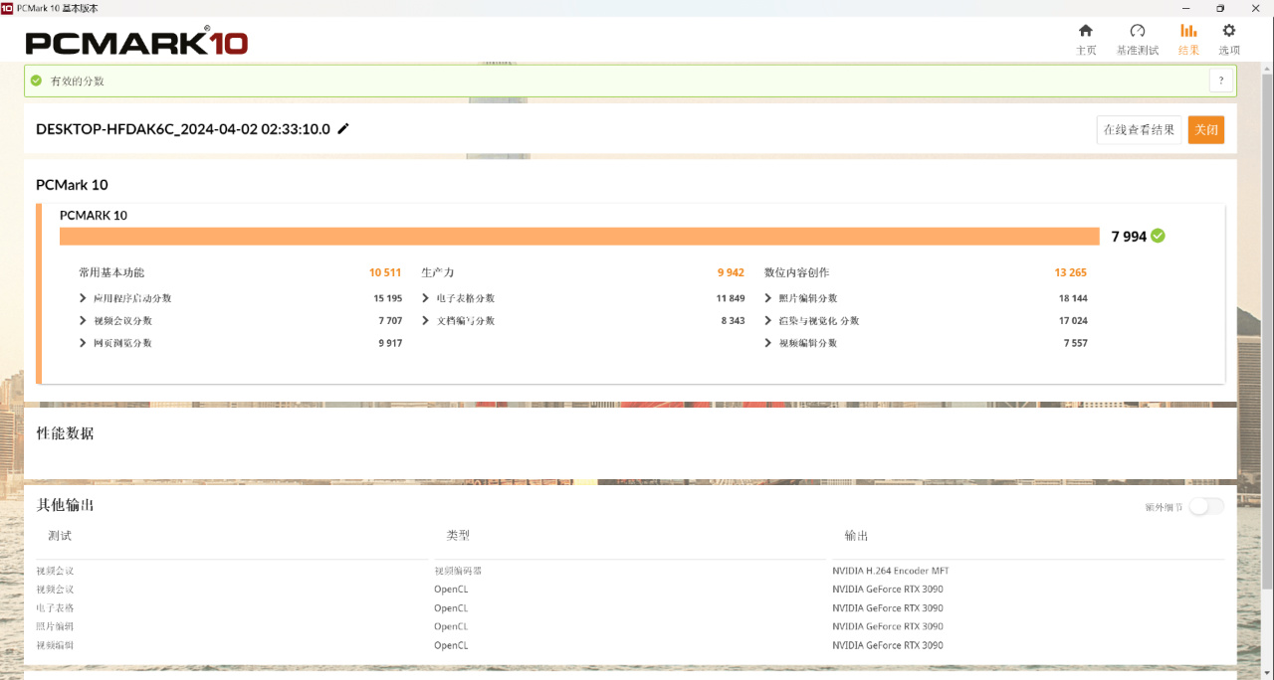Click green check beside 7 994 score
Viewport: 1274px width, 680px height.
click(1158, 236)
